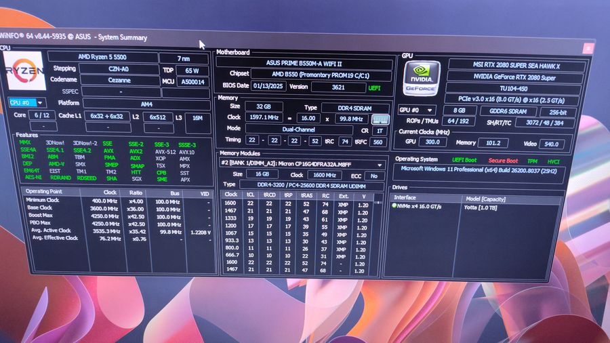Select the 6 / 12 core count
The height and width of the screenshot is (343, 610).
point(42,115)
